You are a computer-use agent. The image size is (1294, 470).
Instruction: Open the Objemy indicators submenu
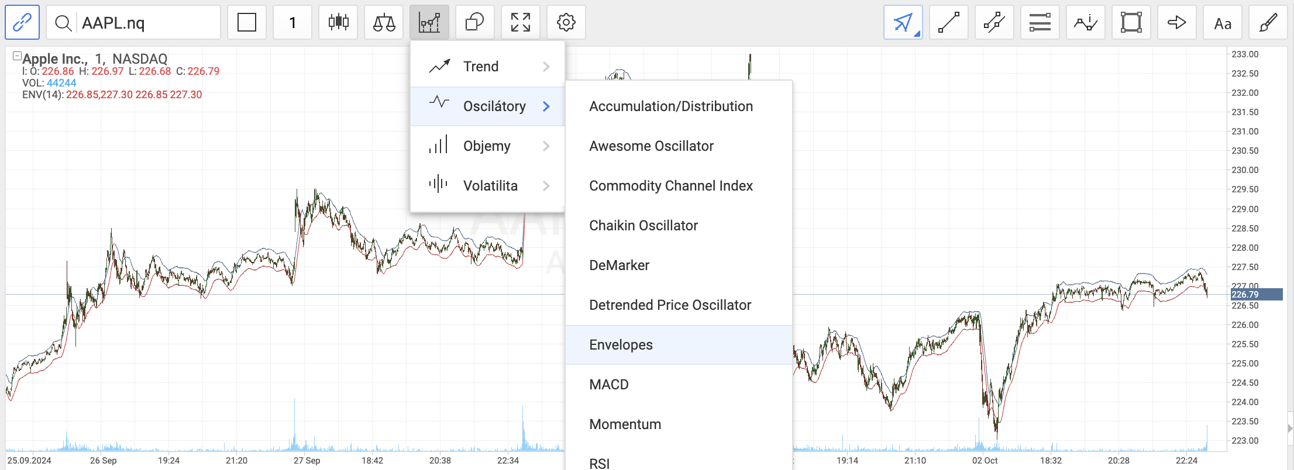pos(488,146)
